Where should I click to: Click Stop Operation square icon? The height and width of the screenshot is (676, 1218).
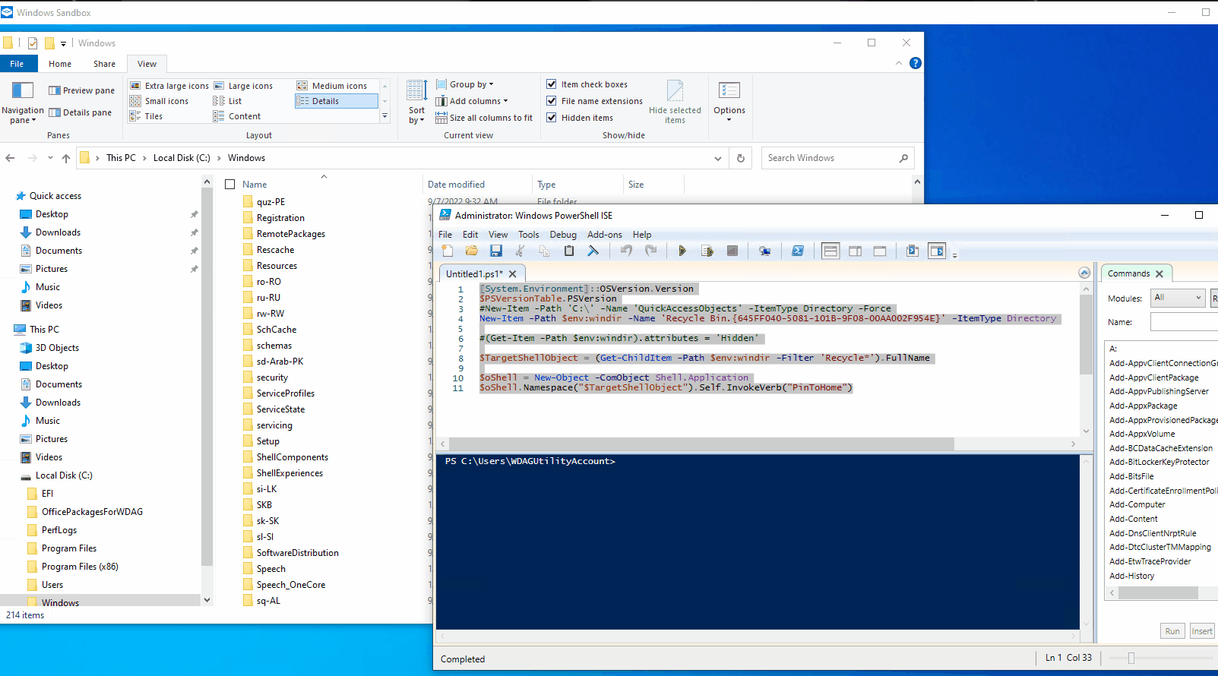click(x=732, y=251)
